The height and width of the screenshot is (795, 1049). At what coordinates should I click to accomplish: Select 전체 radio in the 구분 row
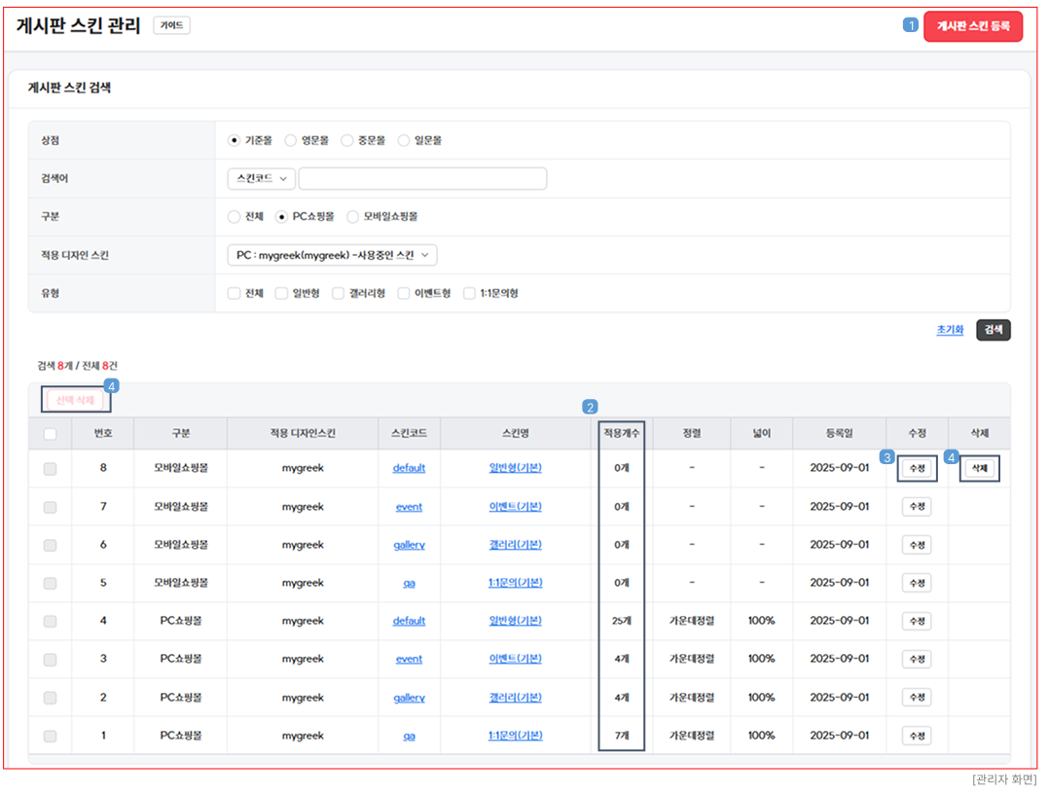(x=234, y=216)
